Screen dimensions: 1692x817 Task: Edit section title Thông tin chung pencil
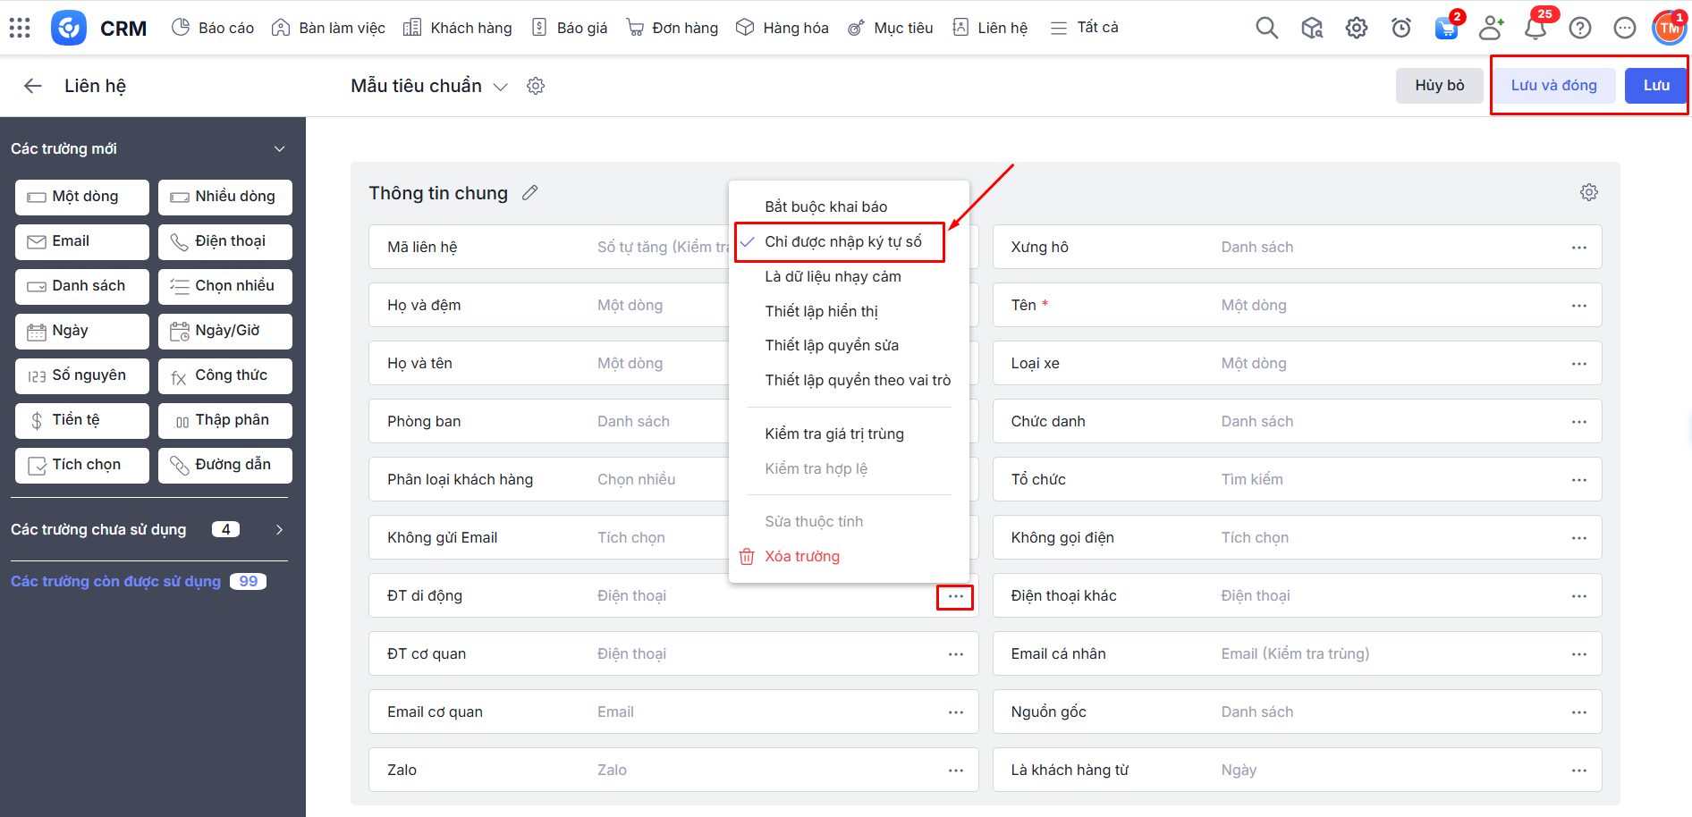(530, 193)
